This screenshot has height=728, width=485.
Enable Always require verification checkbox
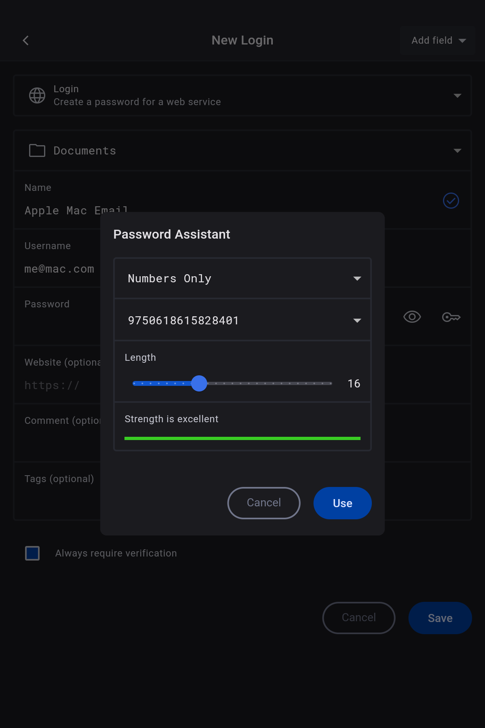click(32, 553)
